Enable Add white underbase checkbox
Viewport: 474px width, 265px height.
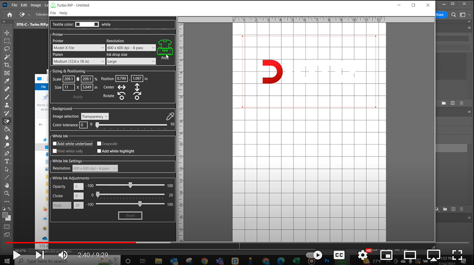tap(55, 144)
